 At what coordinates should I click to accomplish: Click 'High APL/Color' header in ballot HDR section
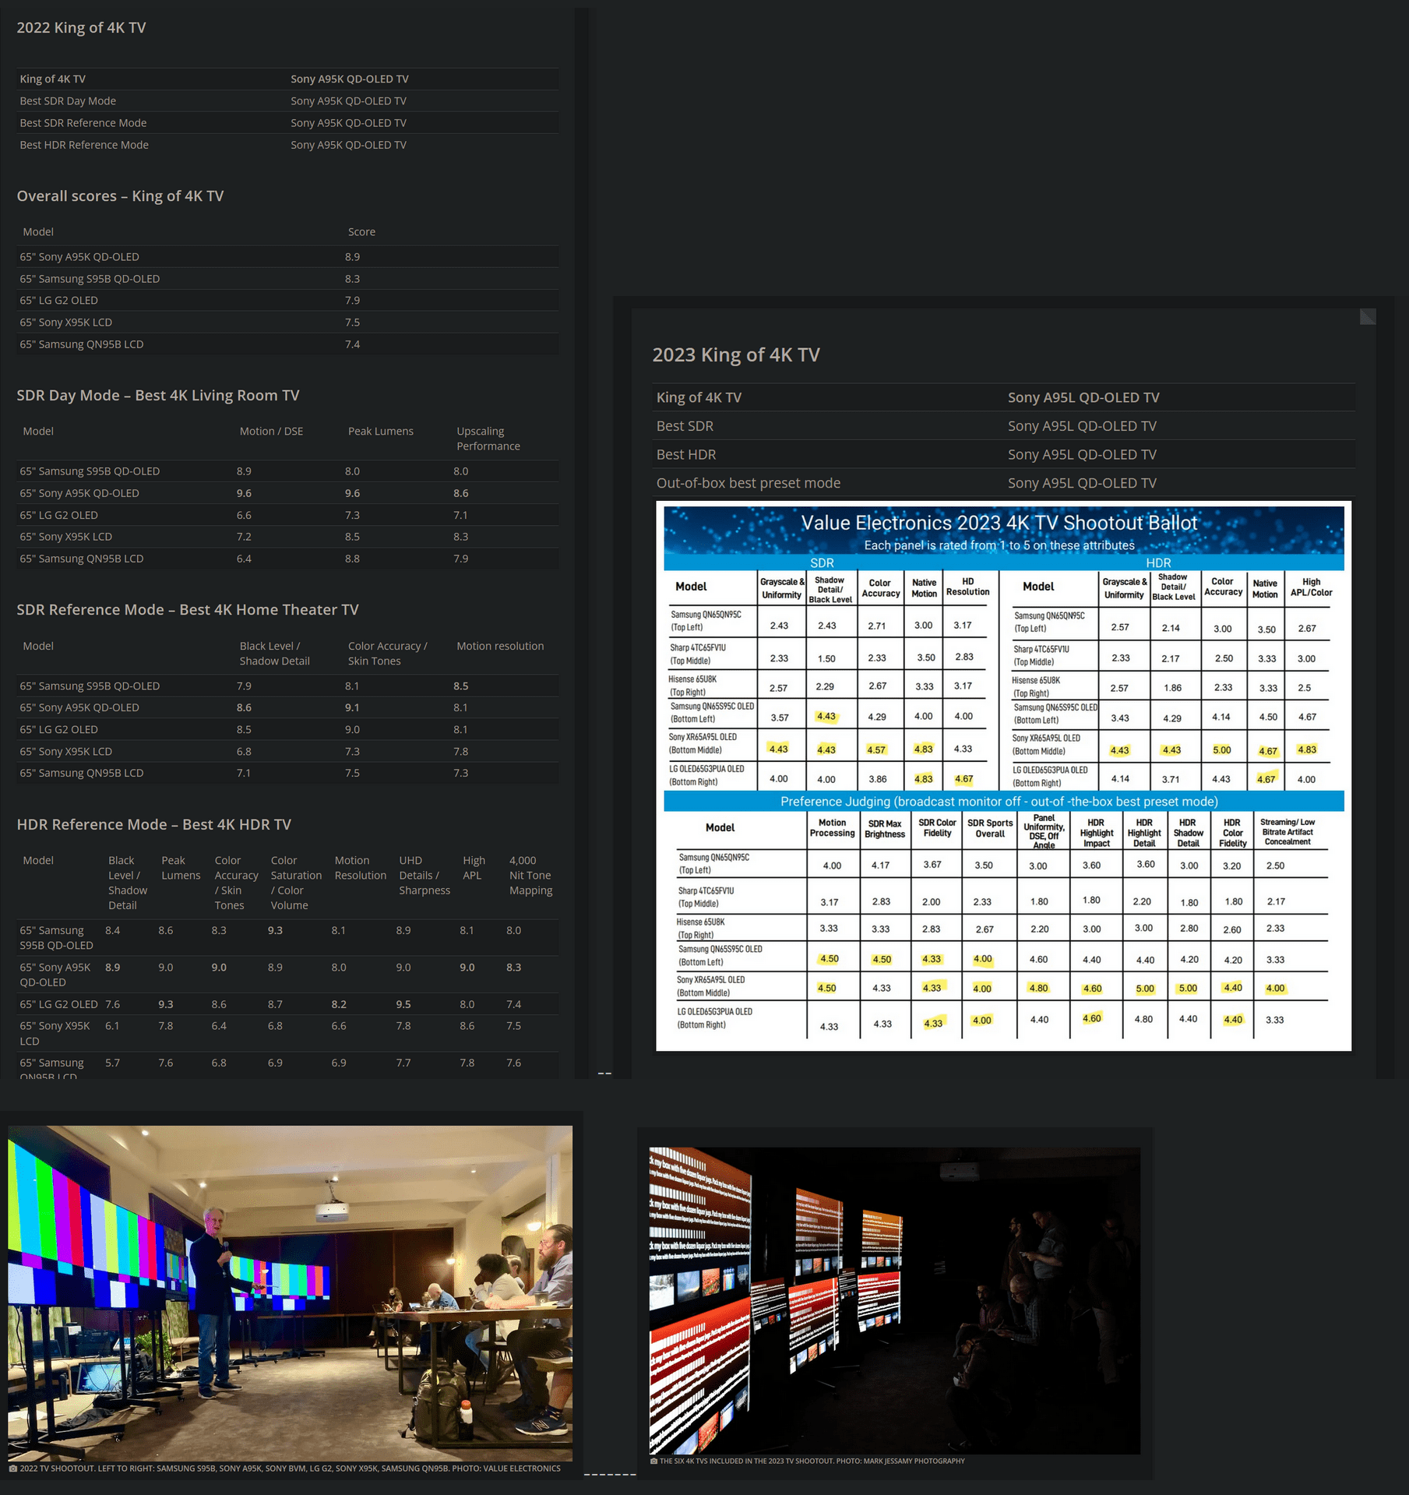coord(1312,587)
